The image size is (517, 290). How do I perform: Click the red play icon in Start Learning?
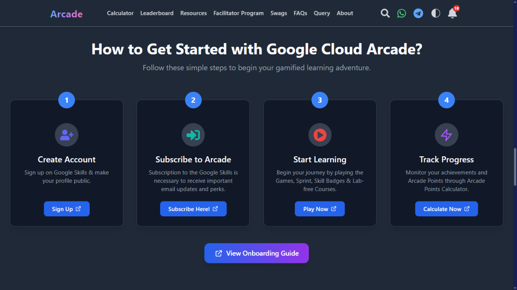click(x=320, y=135)
